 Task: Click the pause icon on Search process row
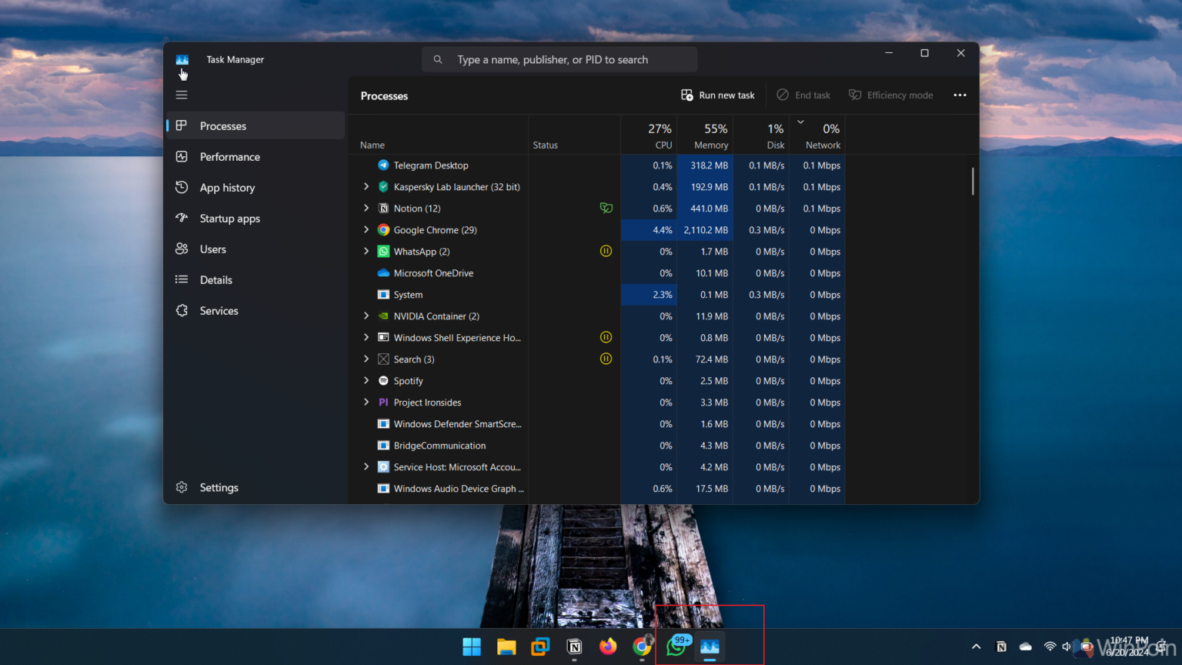click(x=606, y=359)
